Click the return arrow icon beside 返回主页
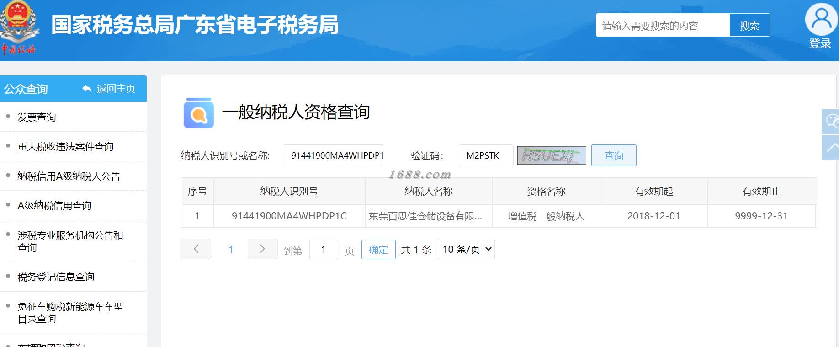839x347 pixels. [x=87, y=88]
